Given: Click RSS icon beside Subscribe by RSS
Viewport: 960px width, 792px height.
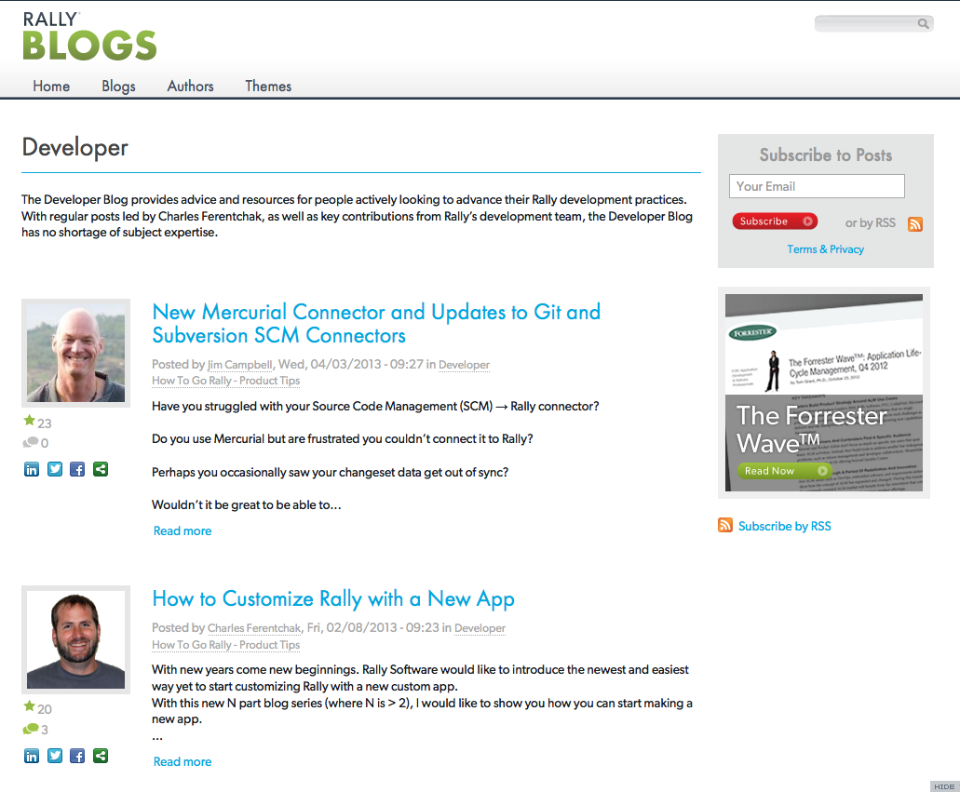Looking at the screenshot, I should (725, 526).
